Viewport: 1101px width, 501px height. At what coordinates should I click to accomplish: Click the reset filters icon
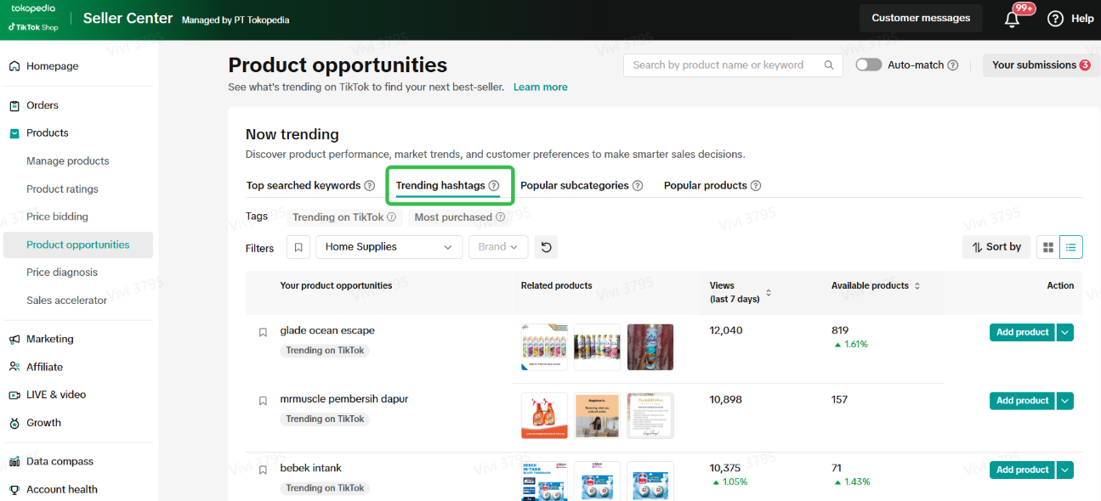pos(547,247)
